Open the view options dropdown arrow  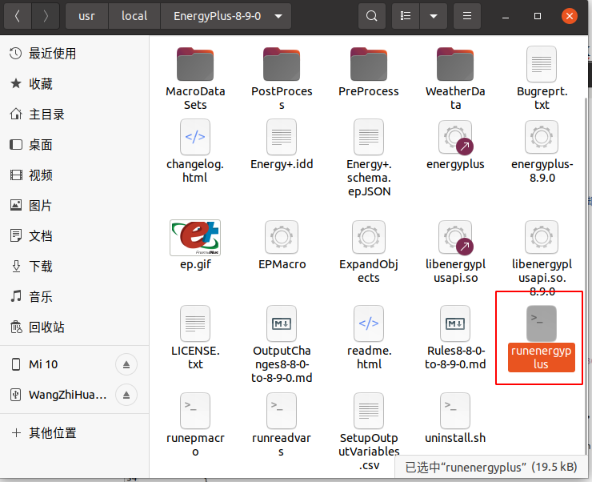[434, 16]
